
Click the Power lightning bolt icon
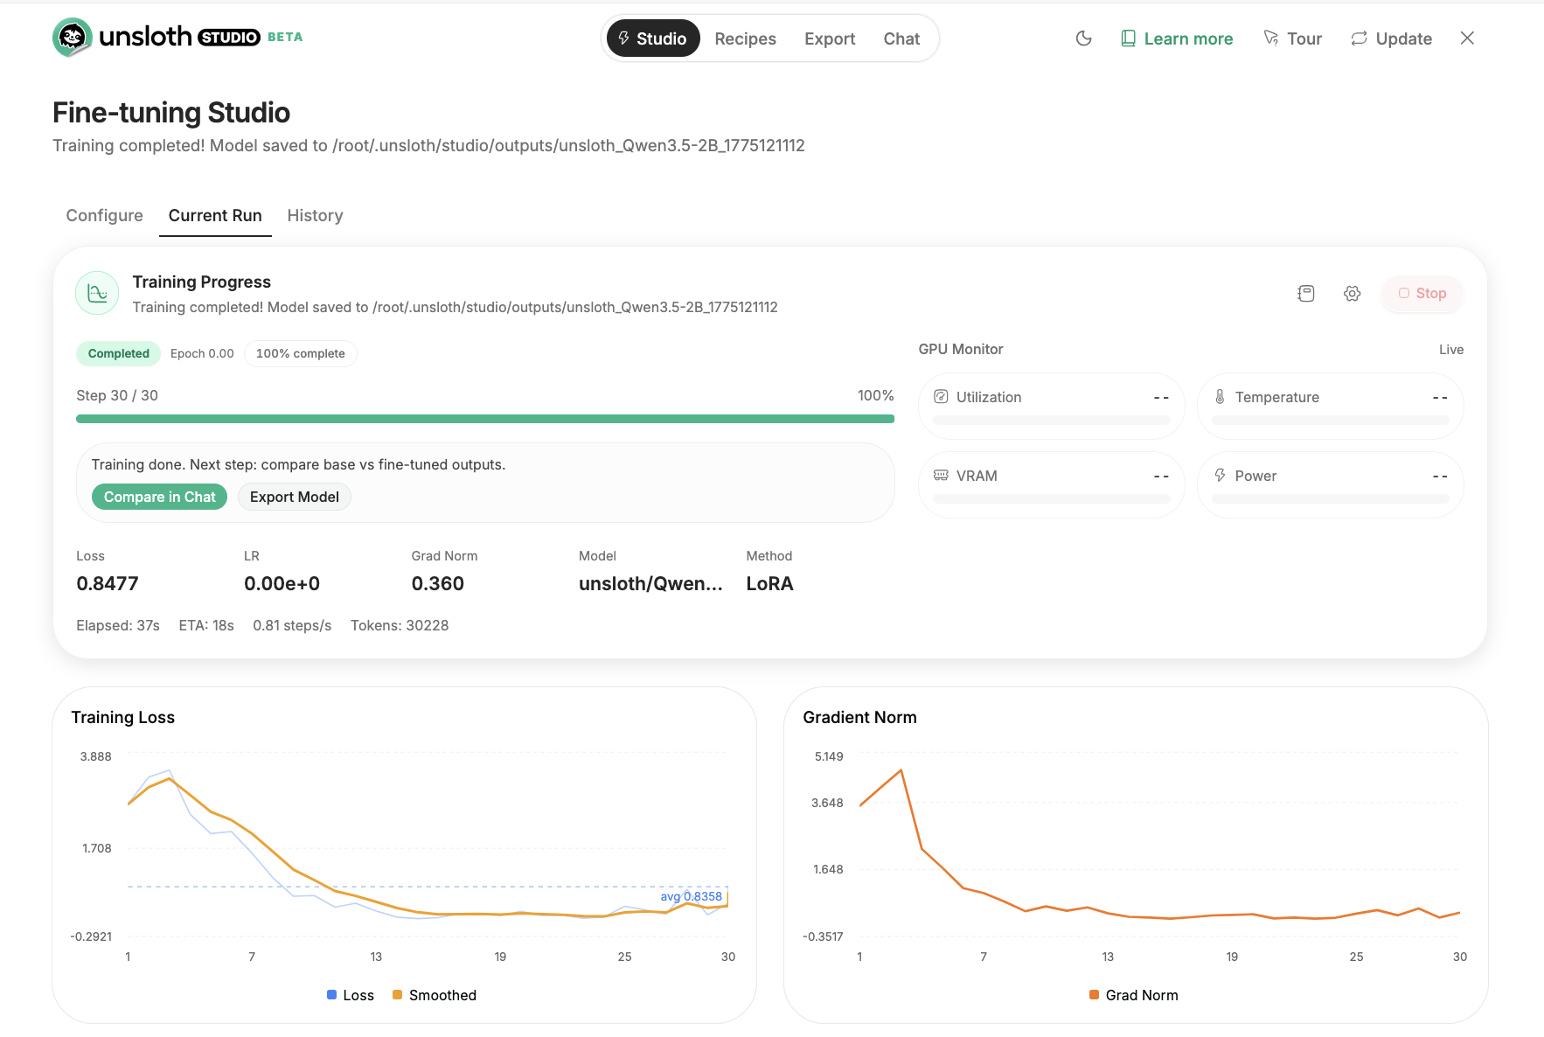[x=1220, y=476]
